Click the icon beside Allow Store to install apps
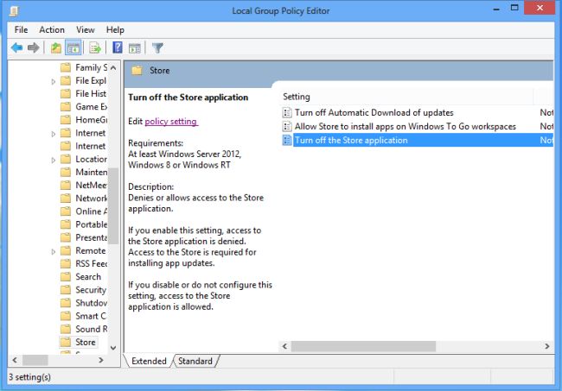The height and width of the screenshot is (391, 562). point(287,126)
